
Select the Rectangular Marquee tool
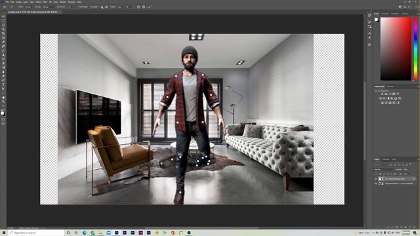pyautogui.click(x=3, y=20)
